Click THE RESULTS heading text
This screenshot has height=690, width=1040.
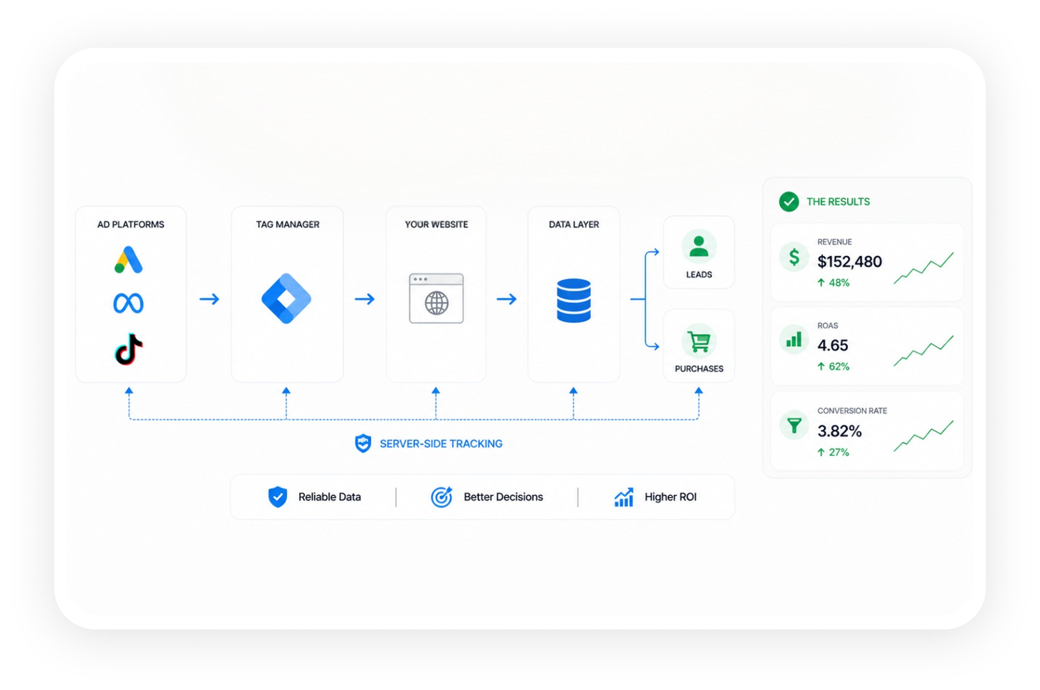(838, 202)
